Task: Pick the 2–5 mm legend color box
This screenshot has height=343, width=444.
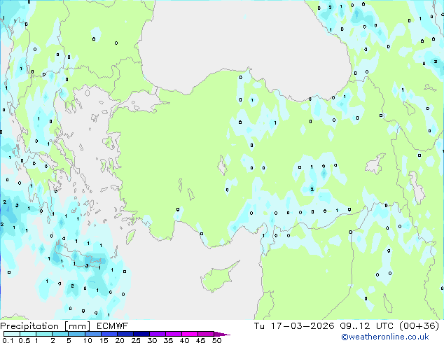Action: pyautogui.click(x=60, y=334)
